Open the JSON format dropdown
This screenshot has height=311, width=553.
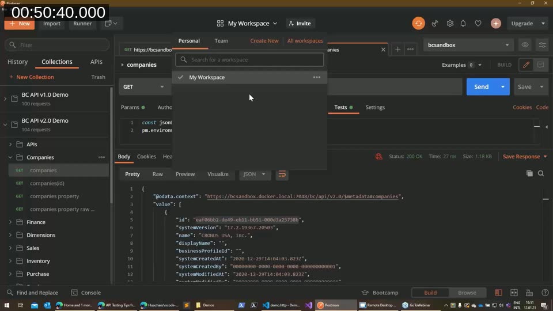[255, 174]
